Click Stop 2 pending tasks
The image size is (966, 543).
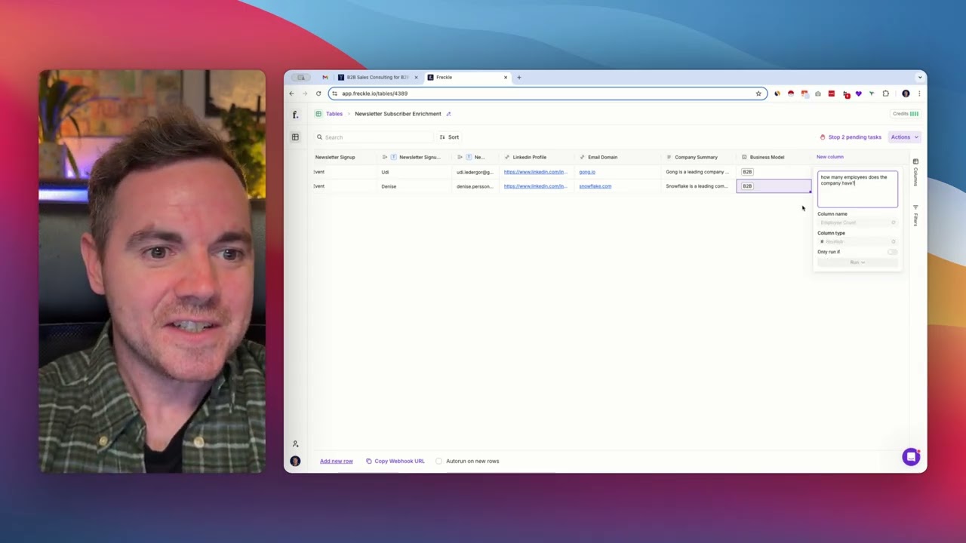pos(851,137)
